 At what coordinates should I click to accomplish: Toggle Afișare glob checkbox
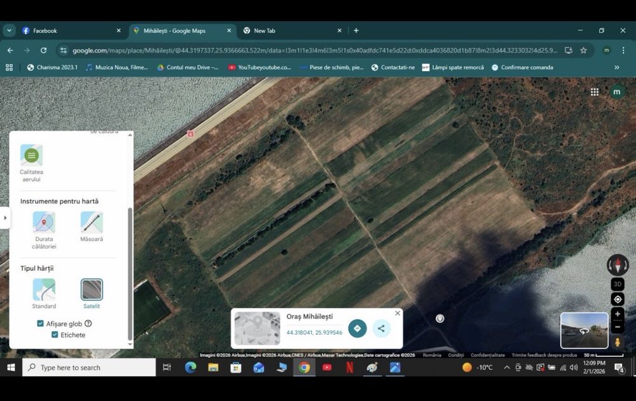(40, 324)
